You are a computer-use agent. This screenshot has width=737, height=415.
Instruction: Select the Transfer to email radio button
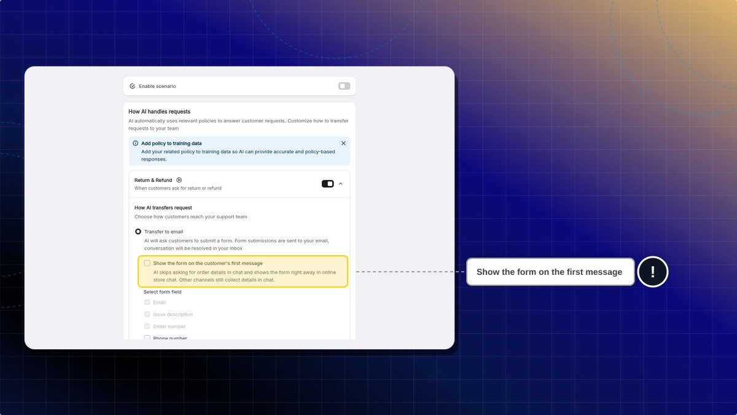point(138,232)
